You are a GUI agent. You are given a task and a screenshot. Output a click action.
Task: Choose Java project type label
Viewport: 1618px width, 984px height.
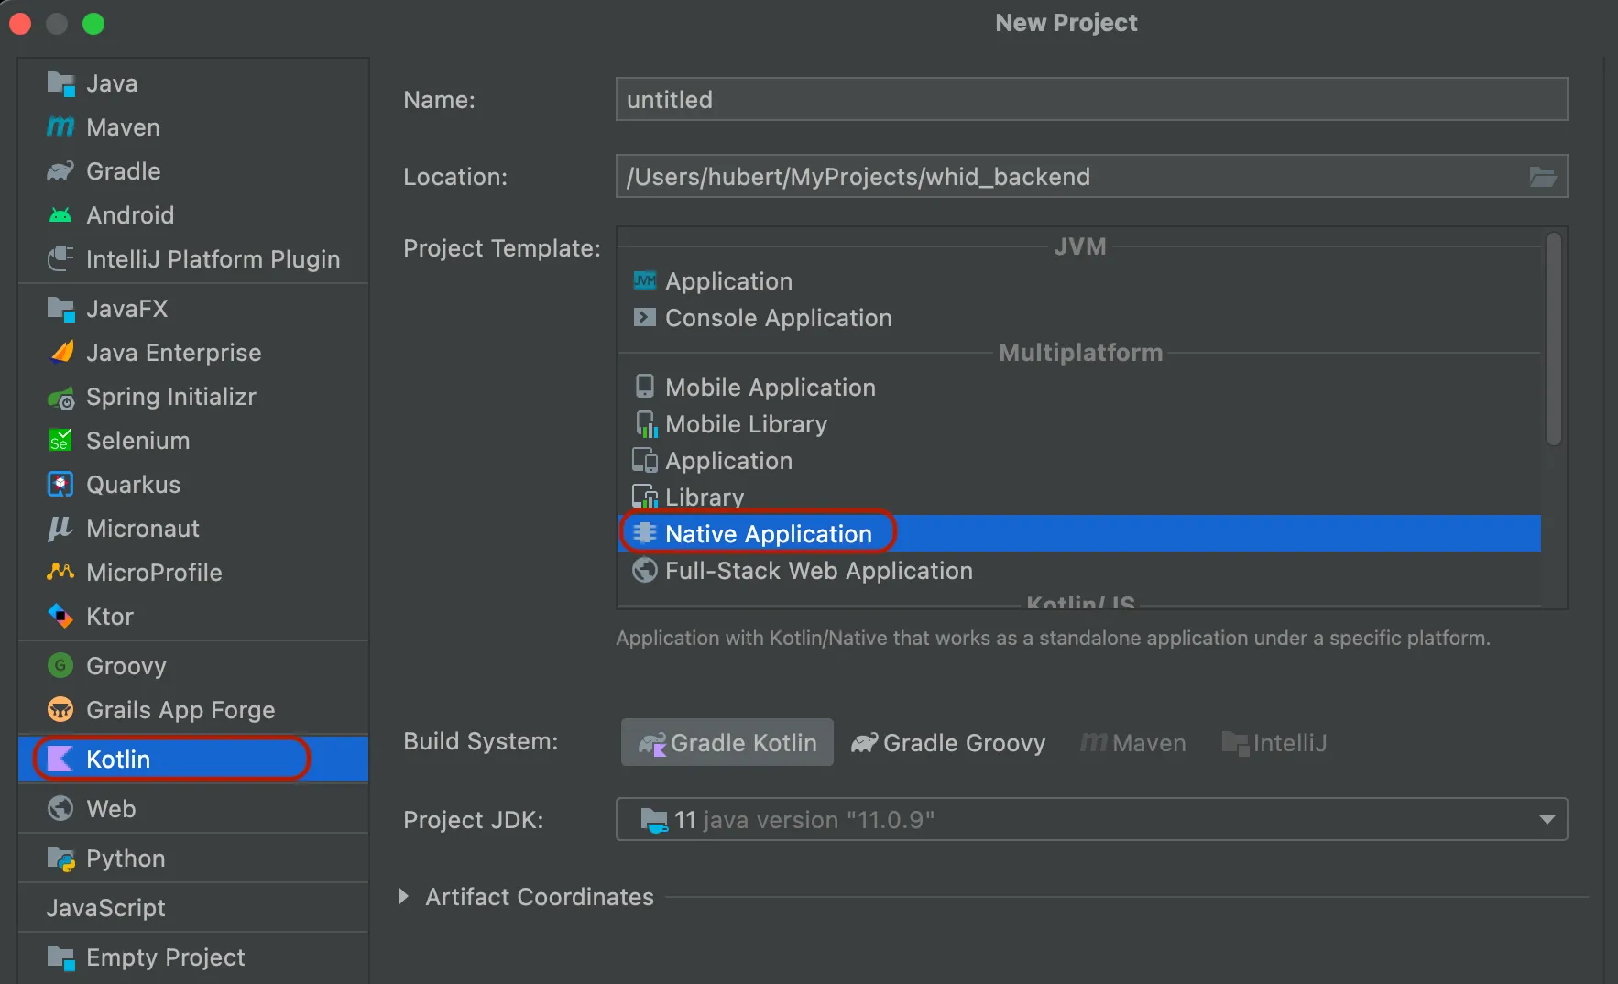pyautogui.click(x=112, y=83)
